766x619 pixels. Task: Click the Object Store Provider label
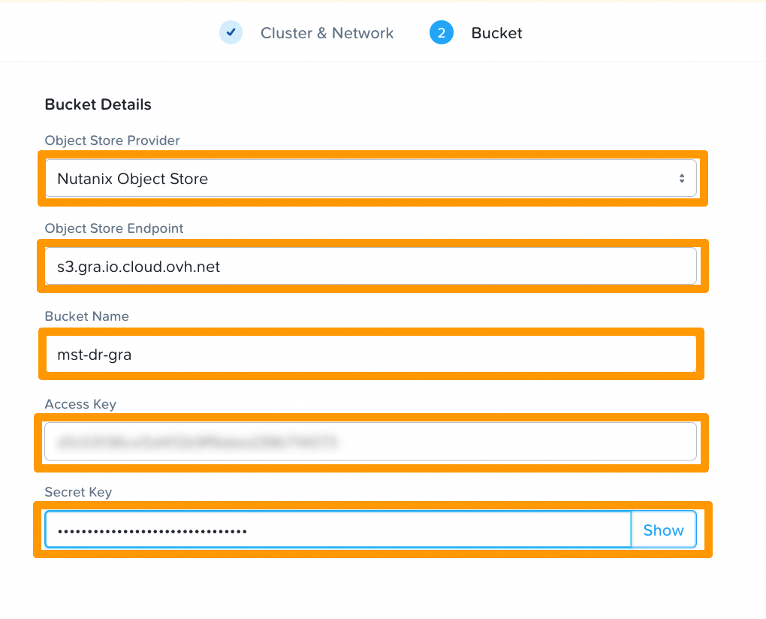coord(112,140)
